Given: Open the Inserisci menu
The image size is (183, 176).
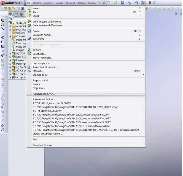Looking at the screenshot, I should (x=59, y=3).
